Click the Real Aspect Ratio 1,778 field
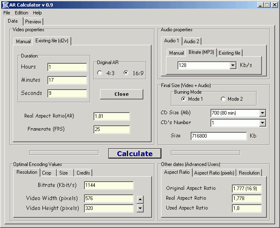280x228 pixels. click(x=247, y=198)
